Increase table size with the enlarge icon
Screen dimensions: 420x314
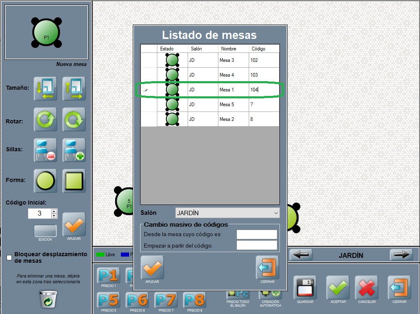pyautogui.click(x=74, y=89)
